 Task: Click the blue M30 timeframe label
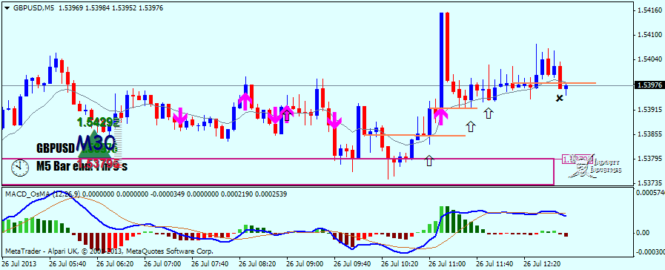tap(96, 142)
